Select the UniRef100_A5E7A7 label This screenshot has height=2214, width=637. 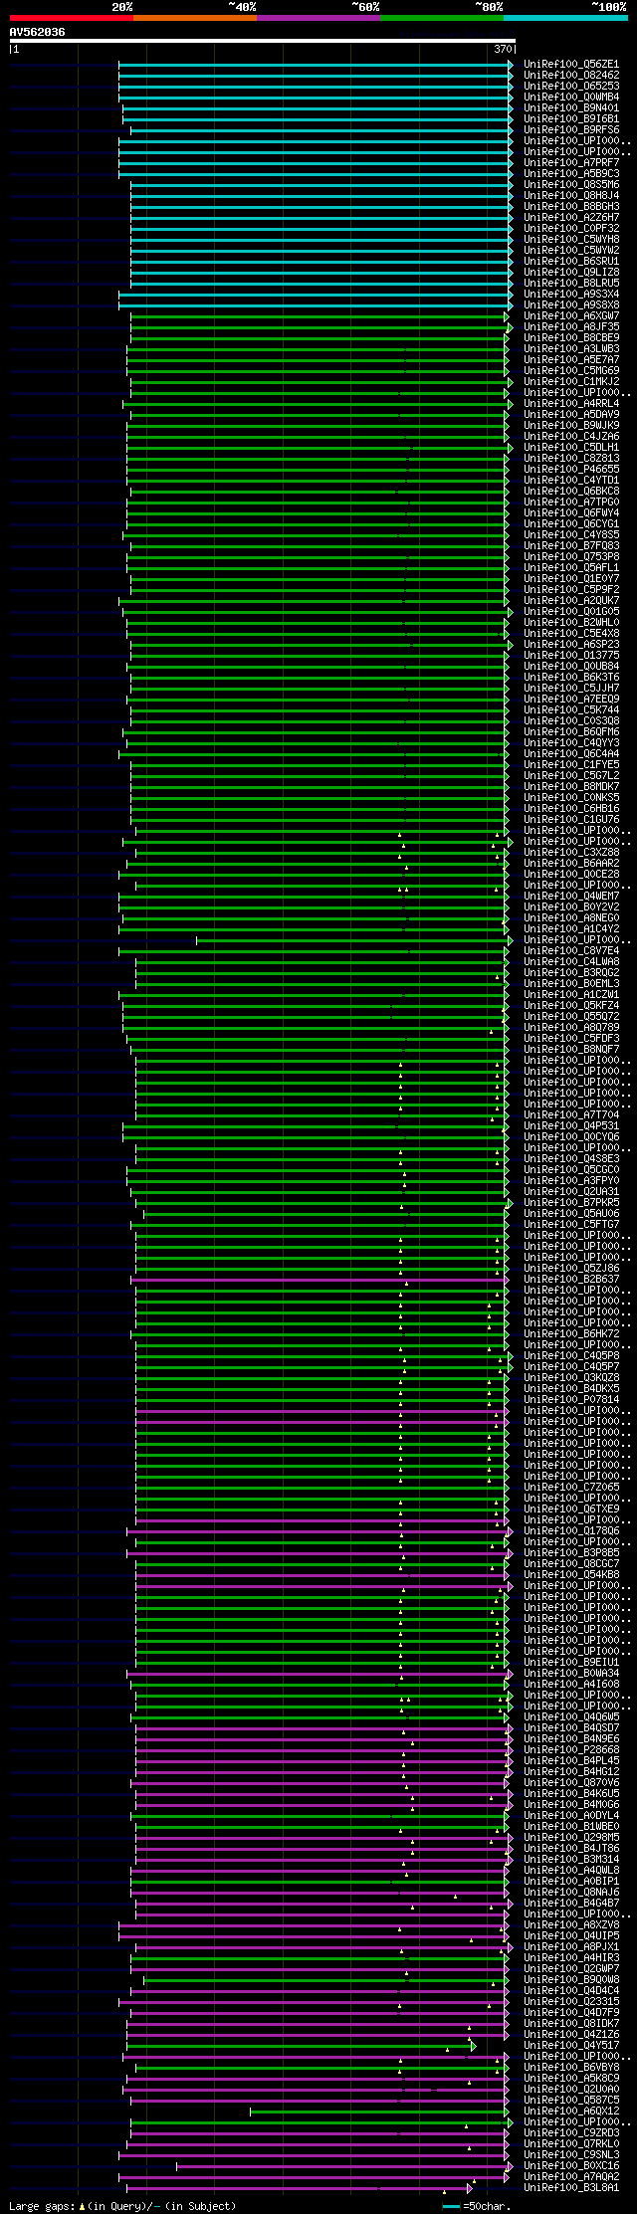tap(571, 360)
